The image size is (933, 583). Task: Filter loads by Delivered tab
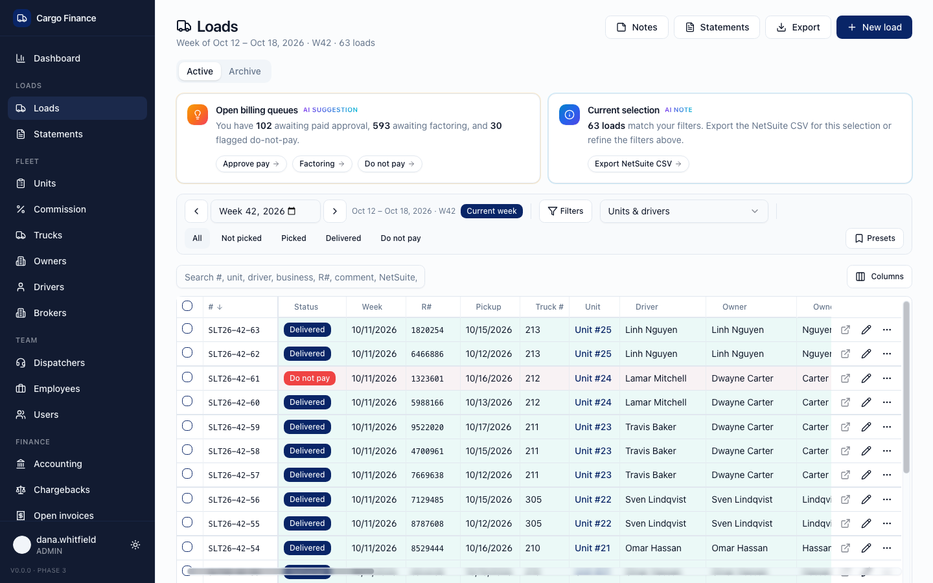pos(343,238)
